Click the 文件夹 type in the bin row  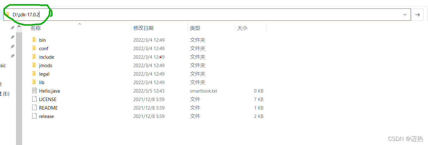coord(198,40)
